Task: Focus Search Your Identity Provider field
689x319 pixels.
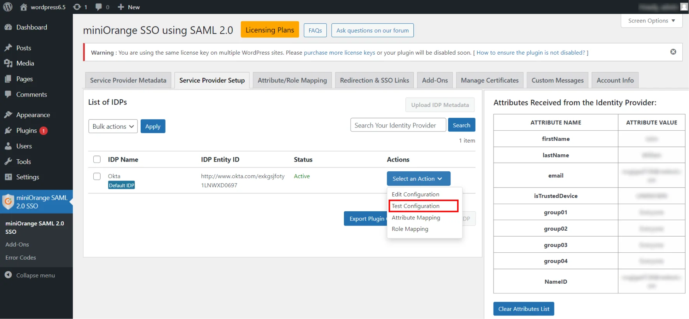Action: click(x=398, y=125)
